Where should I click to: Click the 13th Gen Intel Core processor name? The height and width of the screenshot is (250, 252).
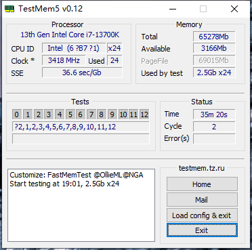(x=70, y=35)
